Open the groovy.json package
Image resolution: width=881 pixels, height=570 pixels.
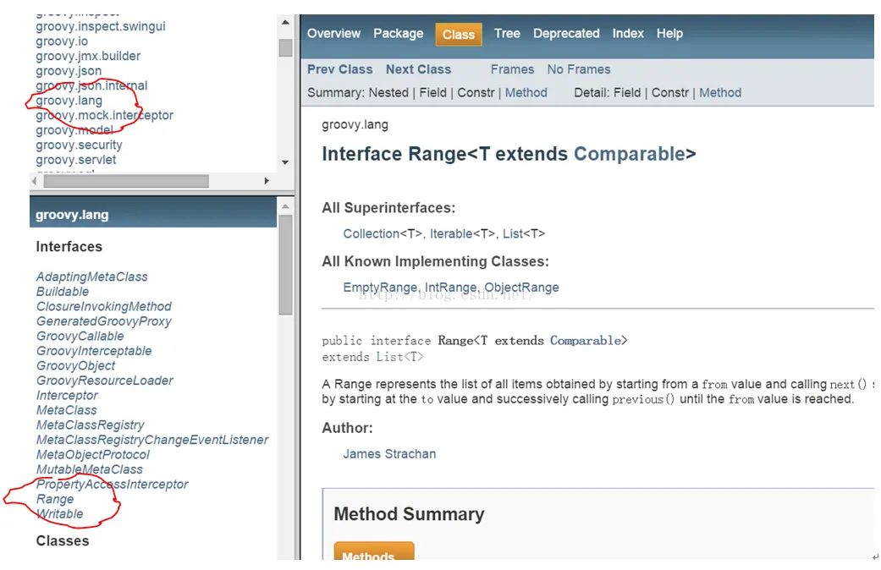pos(69,71)
